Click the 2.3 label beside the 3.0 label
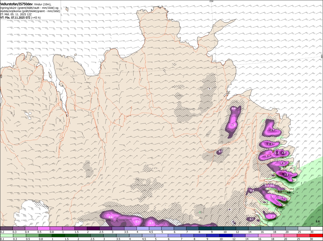323x241 pixels. click(277, 153)
